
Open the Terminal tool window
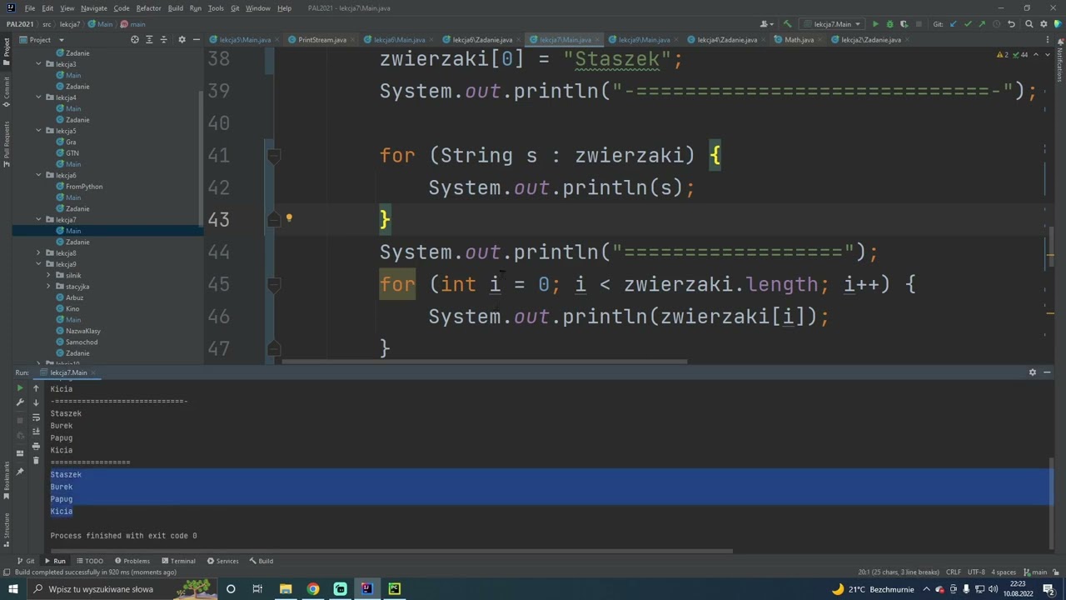(x=178, y=561)
